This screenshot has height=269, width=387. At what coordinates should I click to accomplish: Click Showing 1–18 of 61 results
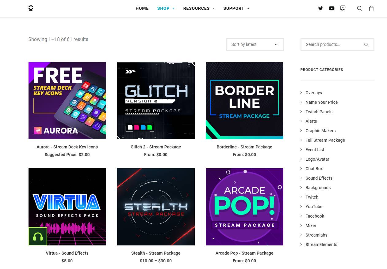pos(58,39)
